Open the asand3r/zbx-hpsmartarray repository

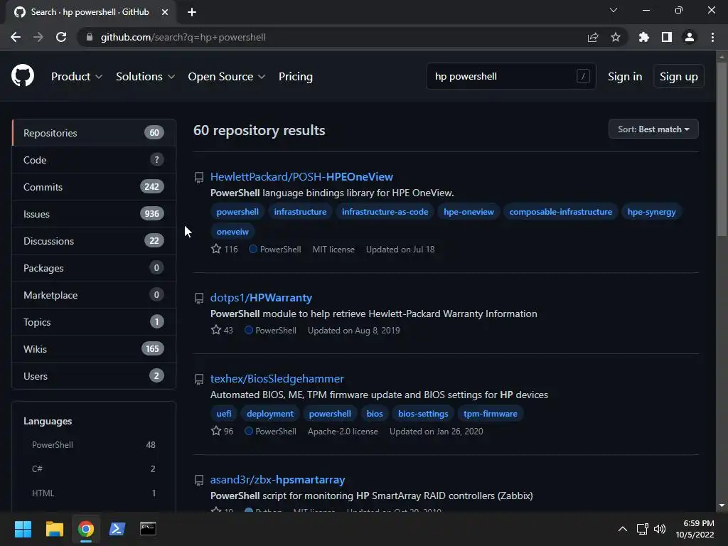[x=277, y=479]
